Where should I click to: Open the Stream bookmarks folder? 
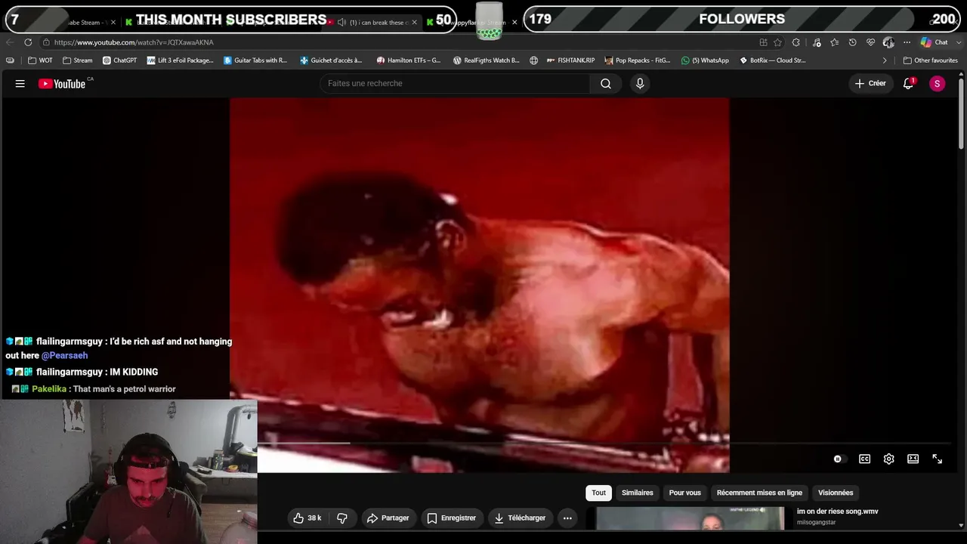77,60
